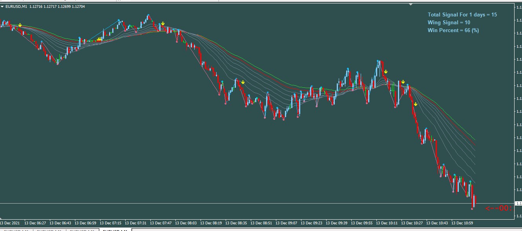Click the '13 Dec 07:31' time label
The image size is (522, 231).
pyautogui.click(x=135, y=223)
